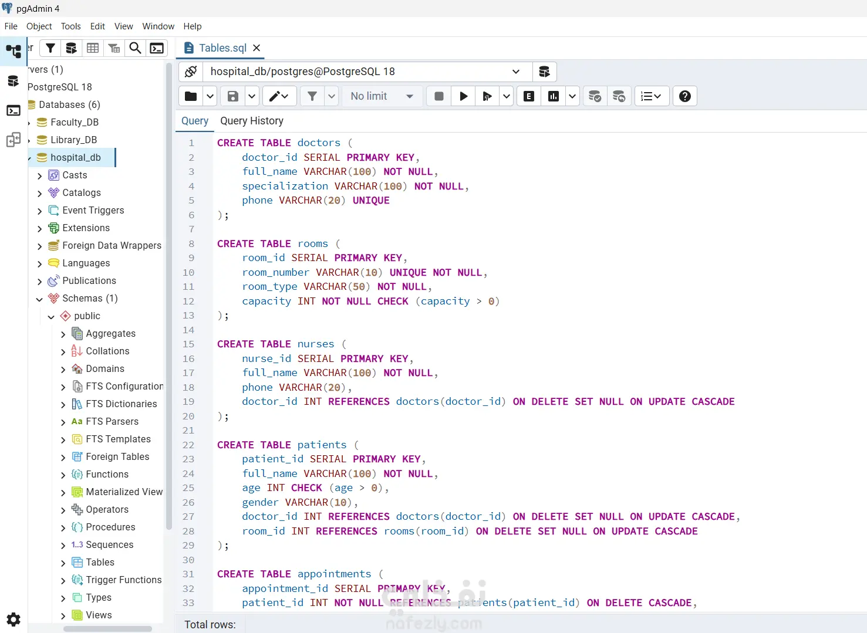
Task: Collapse the Schemas tree node
Action: click(39, 299)
